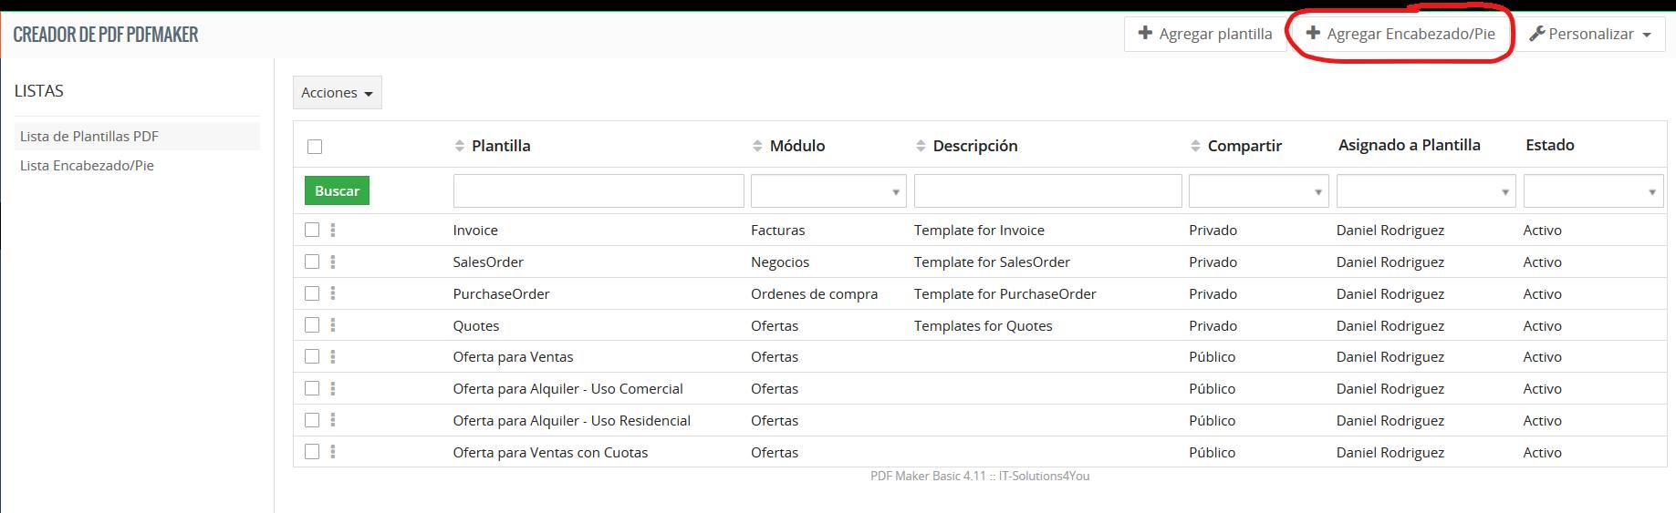
Task: Open the three-dot menu for Oferta para Ventas row
Action: click(x=333, y=357)
